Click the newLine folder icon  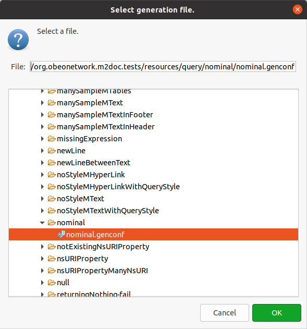(52, 151)
